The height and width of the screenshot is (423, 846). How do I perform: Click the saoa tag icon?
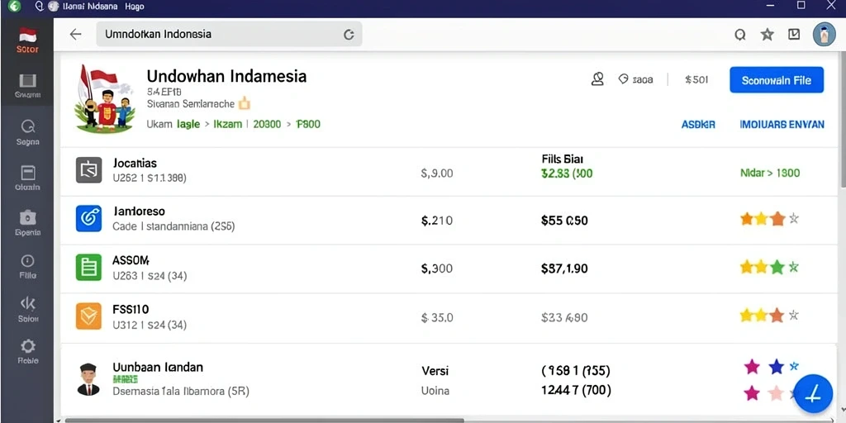click(623, 79)
